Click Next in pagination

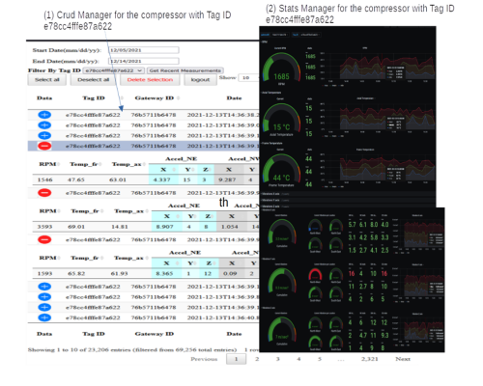click(403, 359)
